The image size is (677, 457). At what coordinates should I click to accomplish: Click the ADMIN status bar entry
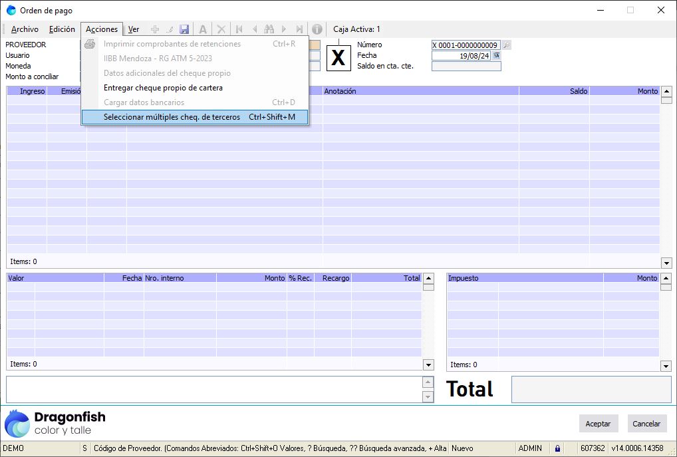click(530, 448)
